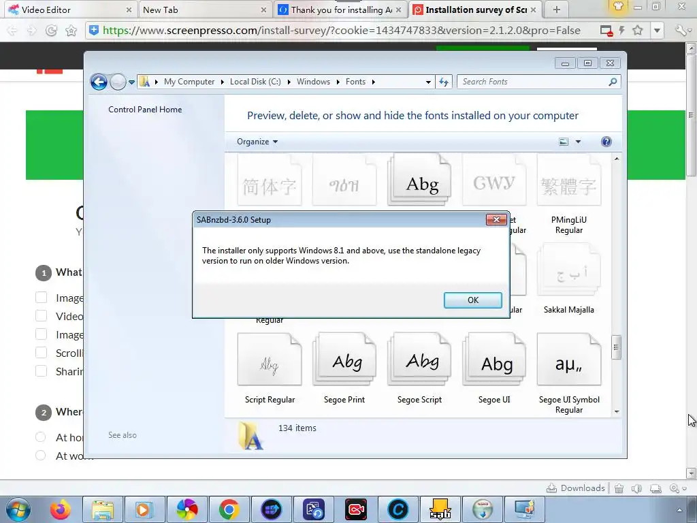This screenshot has height=523, width=697.
Task: Launch Firefox from the taskbar
Action: pyautogui.click(x=61, y=509)
